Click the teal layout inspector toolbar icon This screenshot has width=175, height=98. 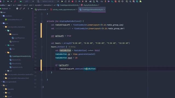pyautogui.click(x=137, y=1)
